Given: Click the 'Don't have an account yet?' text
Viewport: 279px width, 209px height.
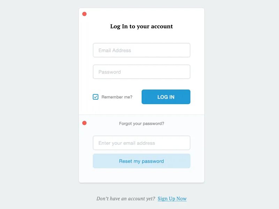Looking at the screenshot, I should tap(126, 199).
